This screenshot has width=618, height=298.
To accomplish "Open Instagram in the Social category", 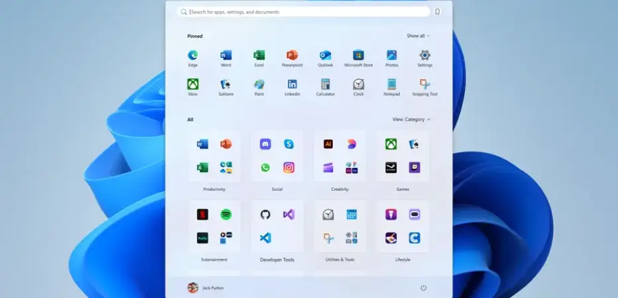I will (289, 168).
